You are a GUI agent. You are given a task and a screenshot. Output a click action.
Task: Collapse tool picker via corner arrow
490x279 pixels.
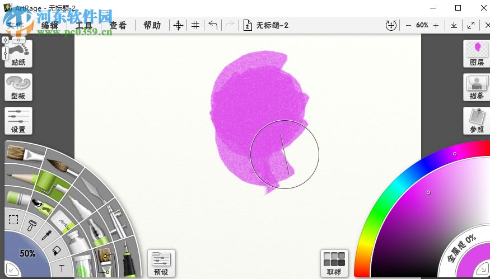tap(12, 270)
